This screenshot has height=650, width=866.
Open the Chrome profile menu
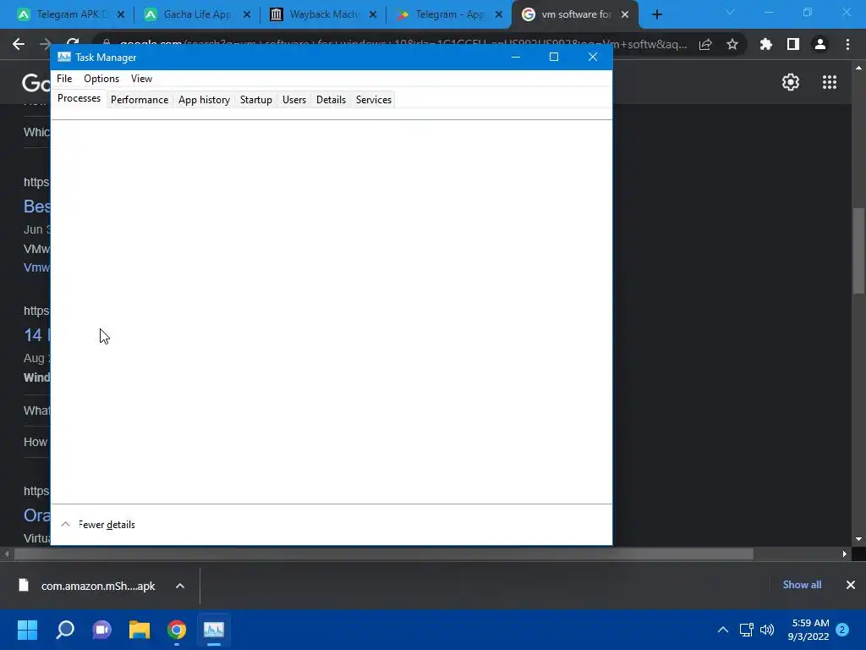click(820, 44)
